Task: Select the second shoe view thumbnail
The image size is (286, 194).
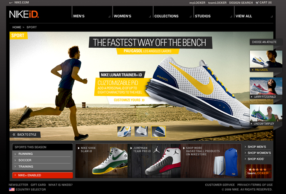Action: coord(141,131)
